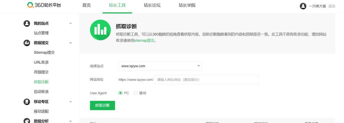The height and width of the screenshot is (123, 344).
Task: Click the 数据提交 bar chart icon
Action: (x=27, y=43)
